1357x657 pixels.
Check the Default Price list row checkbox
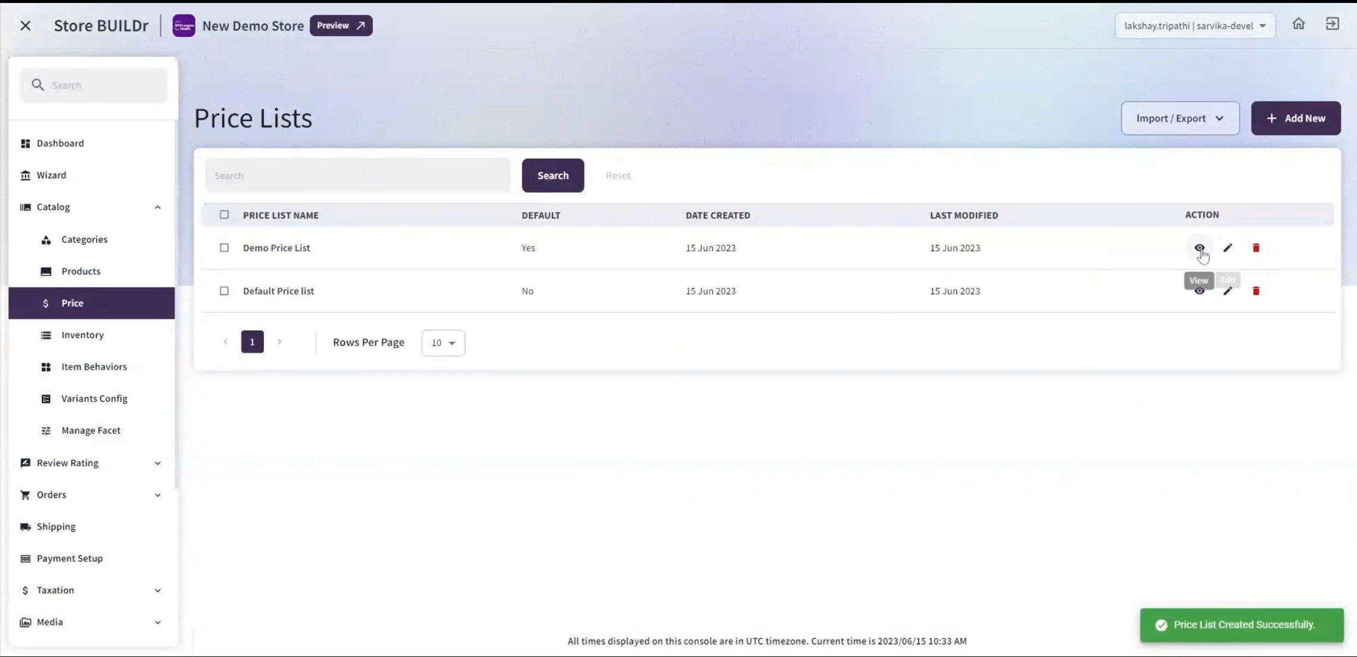[x=224, y=291]
